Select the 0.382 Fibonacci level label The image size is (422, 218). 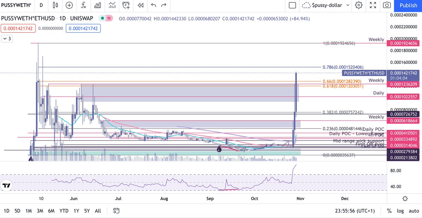pos(343,112)
